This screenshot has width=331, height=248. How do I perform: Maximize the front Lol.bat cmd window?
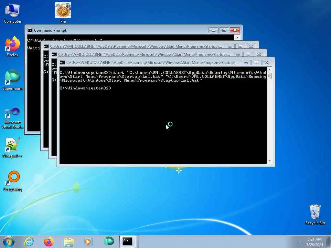coord(256,63)
